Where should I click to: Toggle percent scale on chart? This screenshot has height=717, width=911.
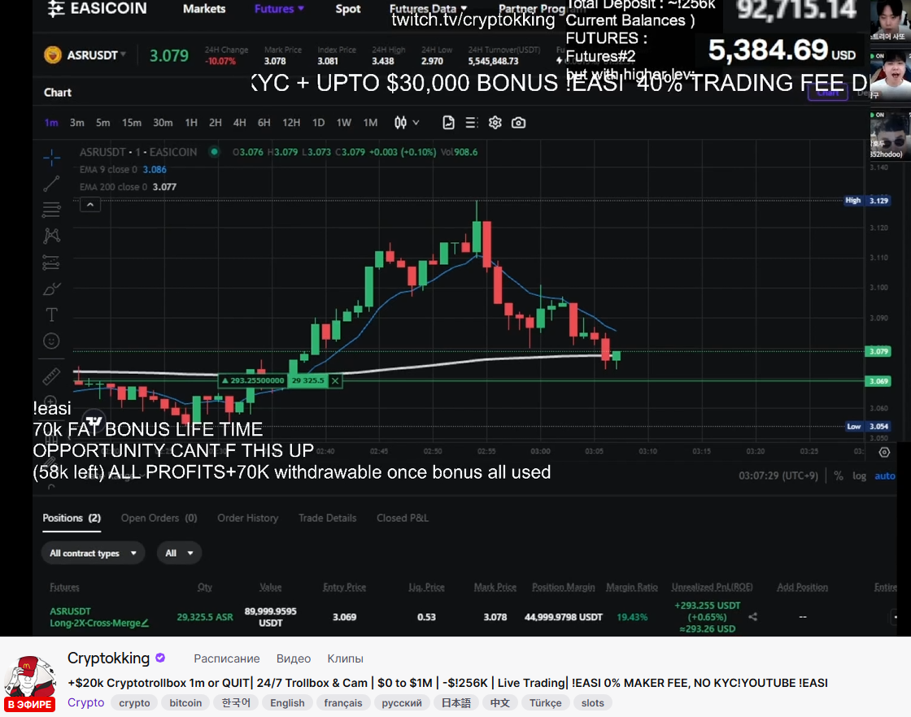point(839,476)
